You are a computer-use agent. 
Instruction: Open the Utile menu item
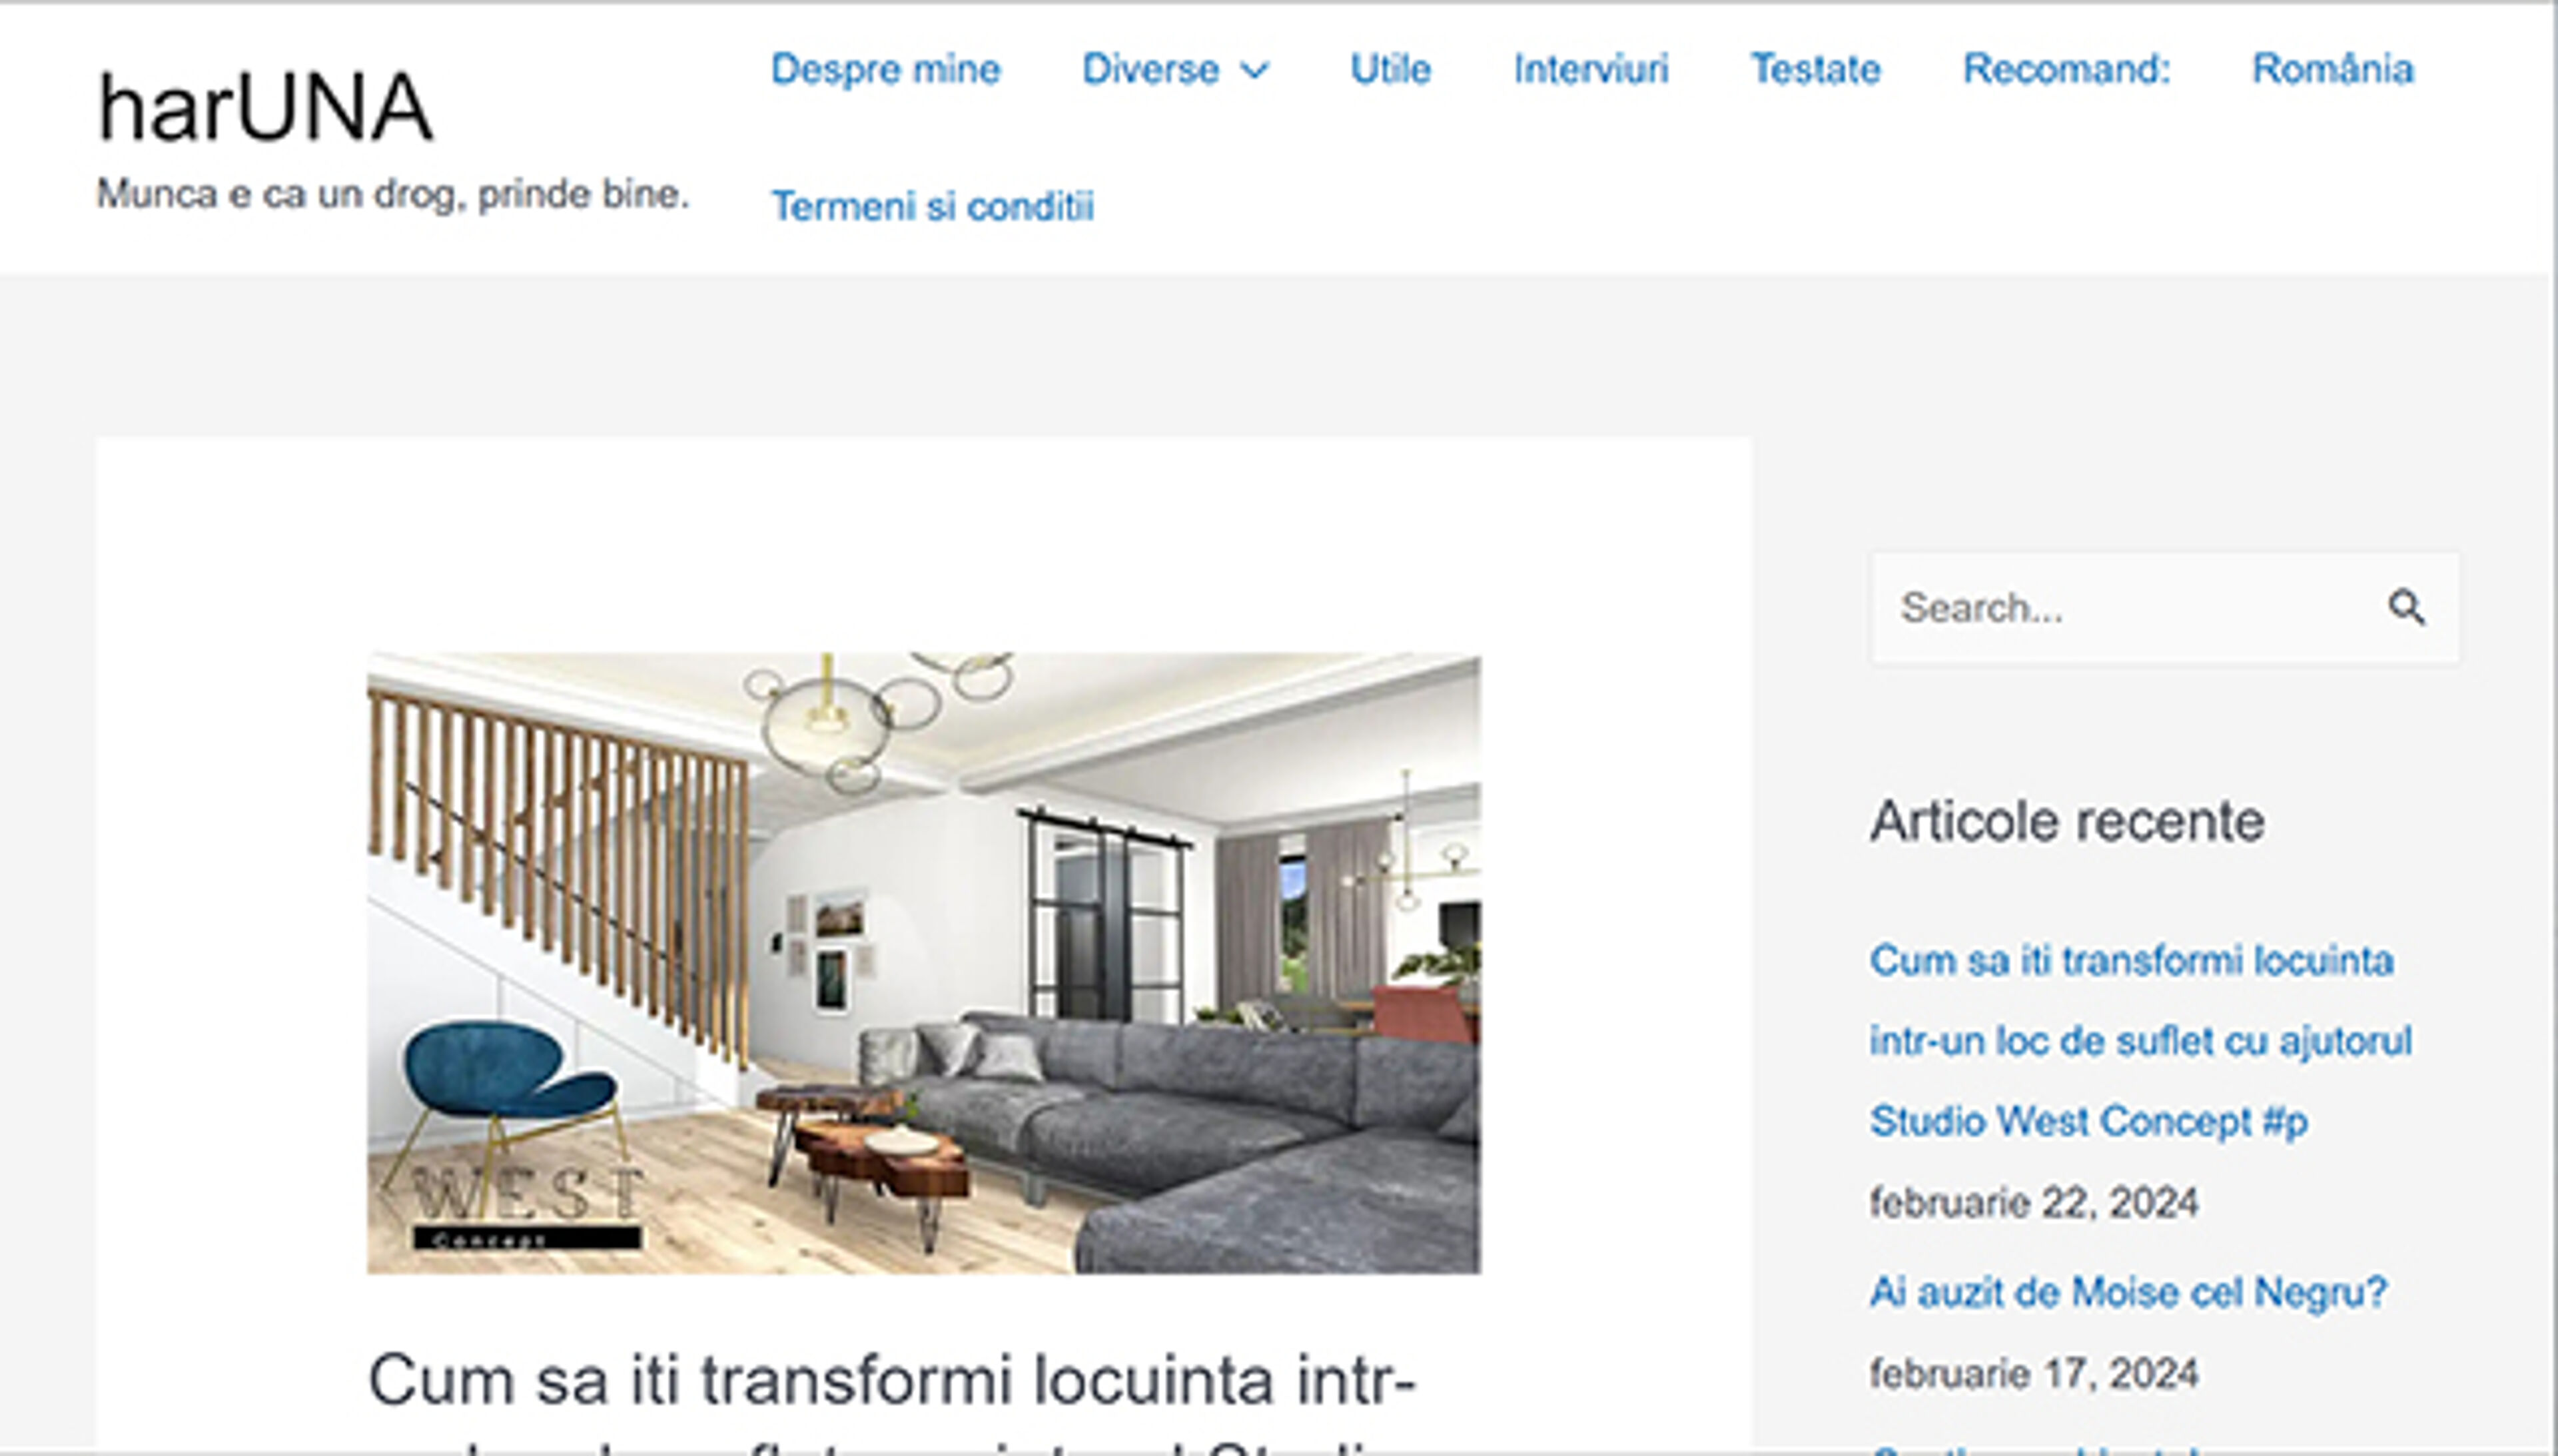(1390, 70)
